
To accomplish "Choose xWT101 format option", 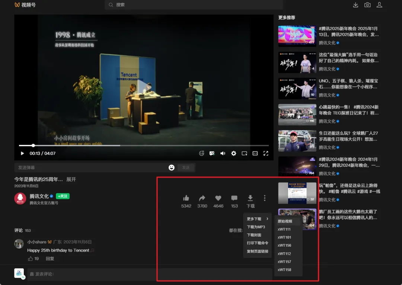I will 288,237.
